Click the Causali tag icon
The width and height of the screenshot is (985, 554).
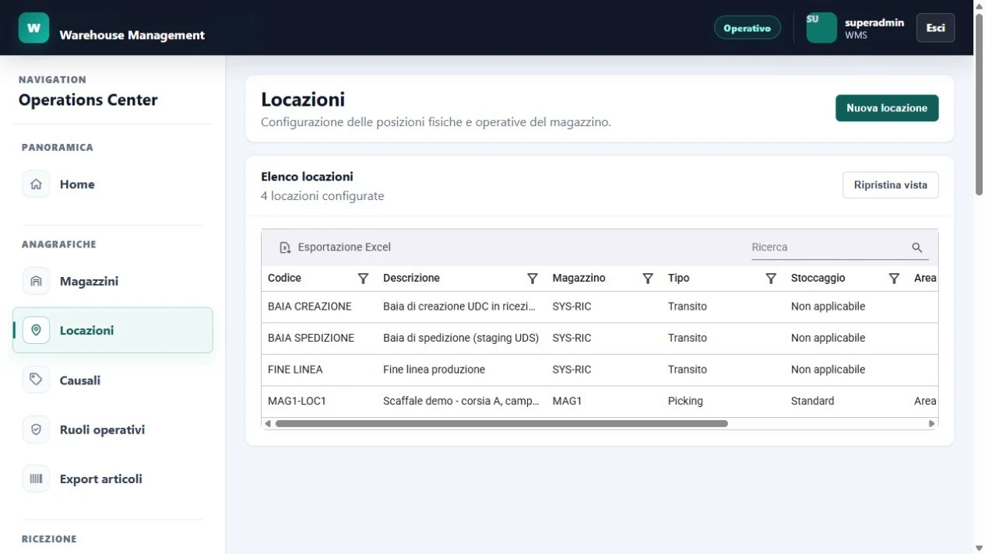point(36,380)
